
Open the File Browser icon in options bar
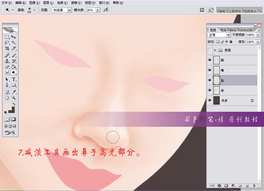click(211, 10)
